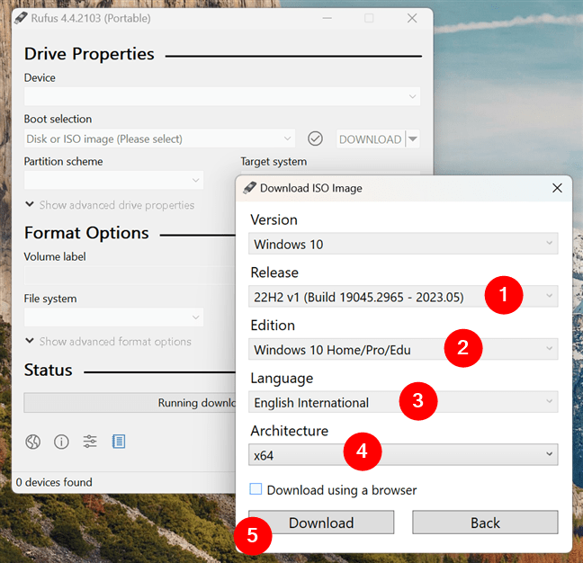Close the Rufus main window
The height and width of the screenshot is (563, 583).
pos(412,18)
